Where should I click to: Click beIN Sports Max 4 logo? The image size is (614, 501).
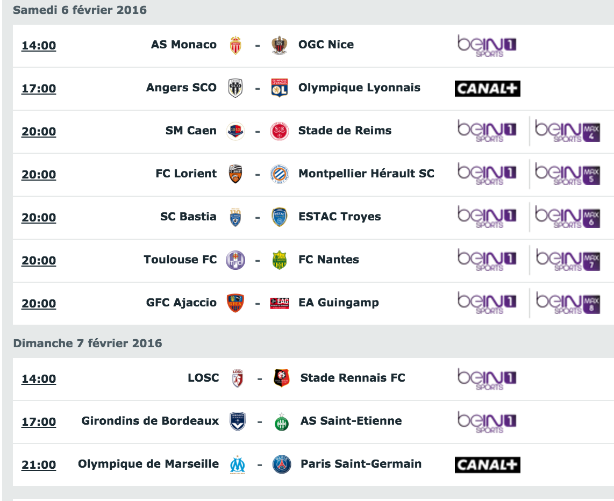pyautogui.click(x=567, y=131)
